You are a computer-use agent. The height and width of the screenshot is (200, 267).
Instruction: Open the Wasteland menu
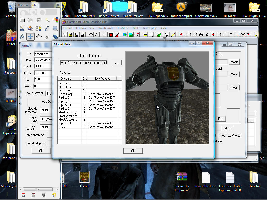(105, 28)
